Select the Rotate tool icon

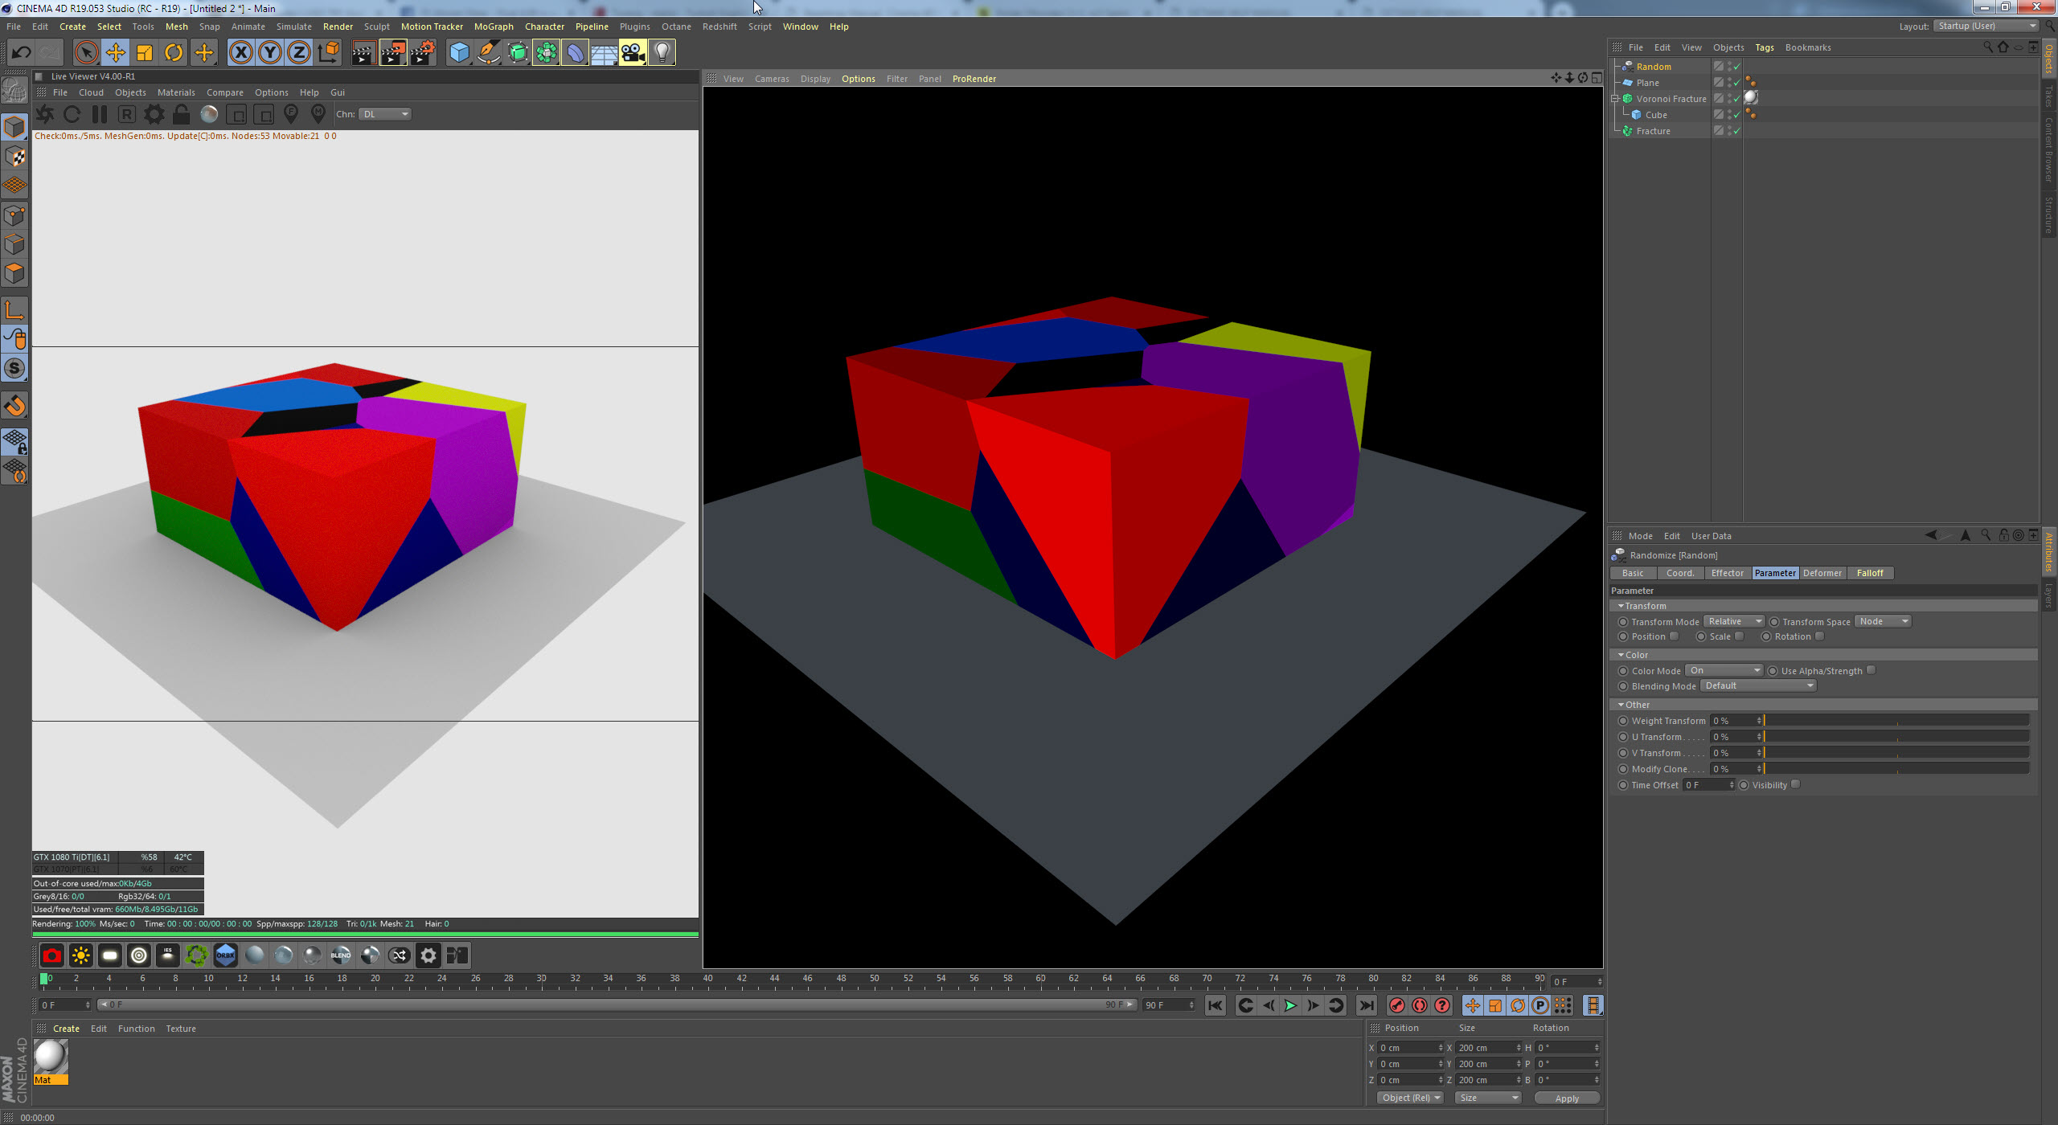pos(174,53)
